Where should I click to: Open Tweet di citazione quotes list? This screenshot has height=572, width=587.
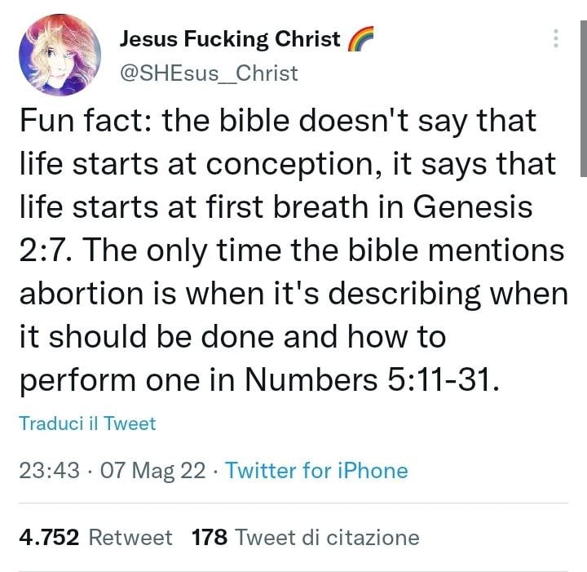327,537
